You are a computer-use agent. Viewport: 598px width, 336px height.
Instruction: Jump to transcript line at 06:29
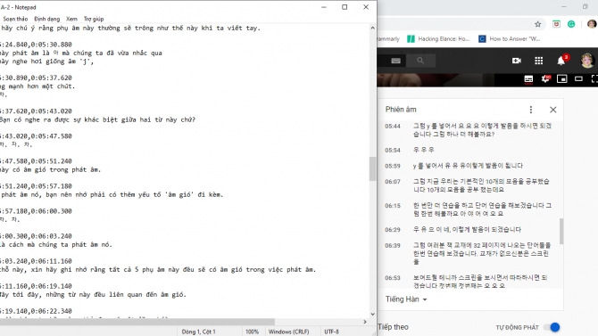click(x=469, y=230)
